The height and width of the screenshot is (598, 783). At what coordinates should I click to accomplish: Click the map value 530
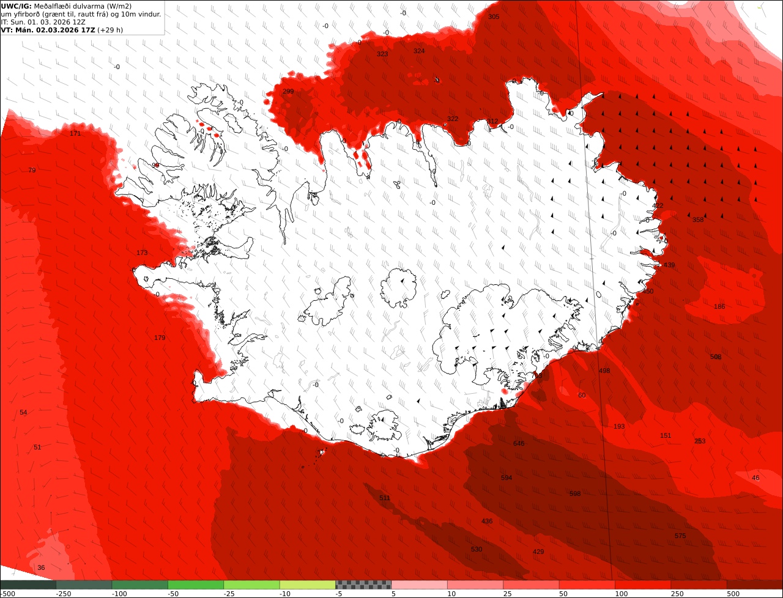[x=477, y=549]
